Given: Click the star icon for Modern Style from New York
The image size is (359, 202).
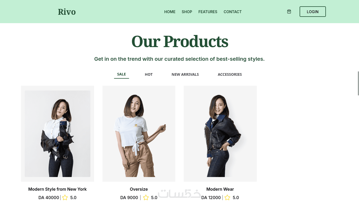Looking at the screenshot, I should tap(65, 198).
